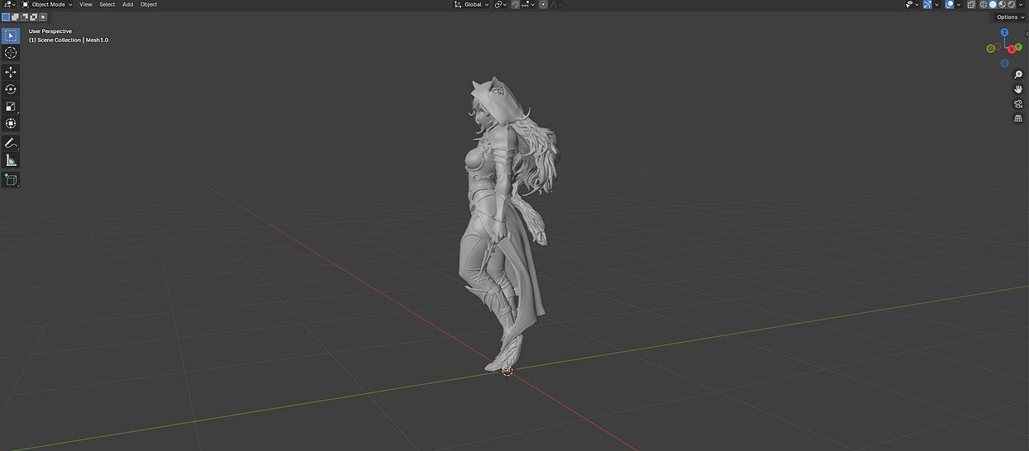The height and width of the screenshot is (451, 1029).
Task: Open gizmo options dropdown arrow
Action: [936, 4]
